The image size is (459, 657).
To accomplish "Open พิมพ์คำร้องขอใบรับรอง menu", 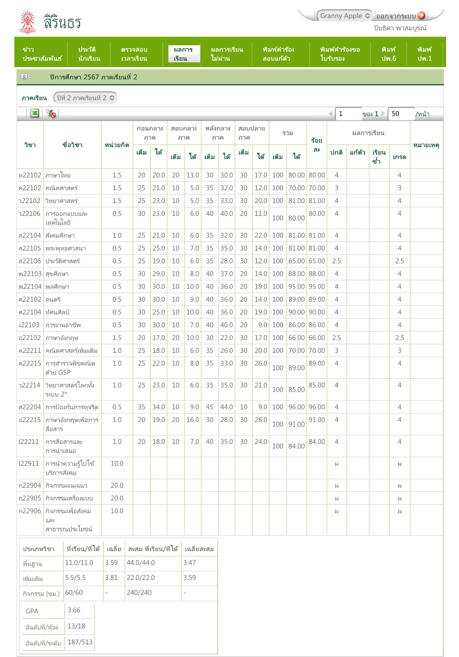I will click(340, 54).
